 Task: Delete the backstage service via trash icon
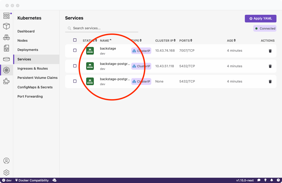[270, 51]
